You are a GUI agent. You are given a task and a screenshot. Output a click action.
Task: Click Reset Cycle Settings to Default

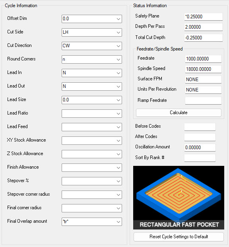click(179, 237)
